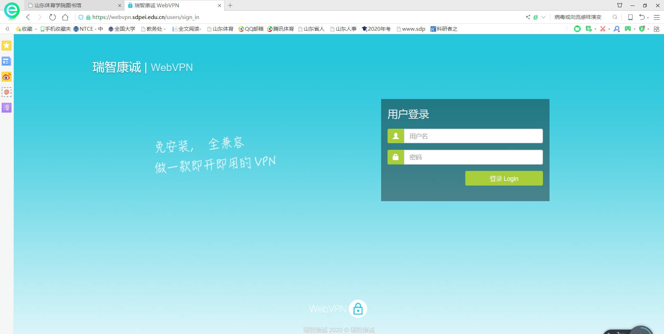The height and width of the screenshot is (334, 664).
Task: Open the extensions grid icon
Action: pos(656,29)
